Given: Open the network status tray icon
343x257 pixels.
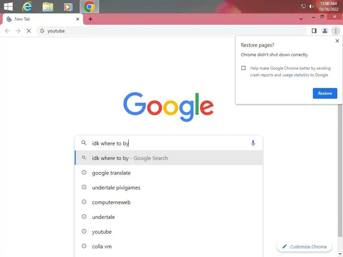Looking at the screenshot, I should click(x=303, y=6).
